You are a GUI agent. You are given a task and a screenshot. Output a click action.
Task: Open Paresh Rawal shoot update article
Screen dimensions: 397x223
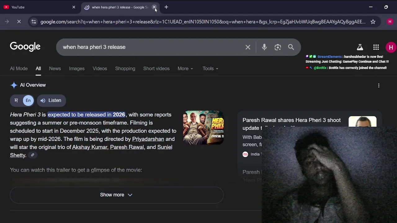click(x=292, y=124)
